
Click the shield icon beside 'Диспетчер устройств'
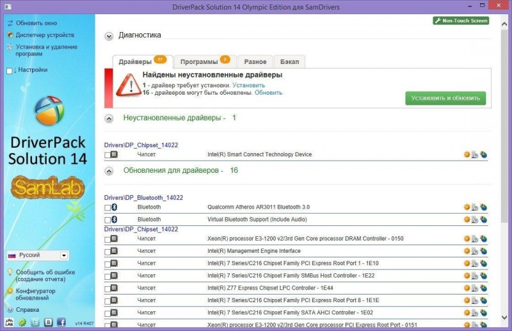(x=10, y=35)
